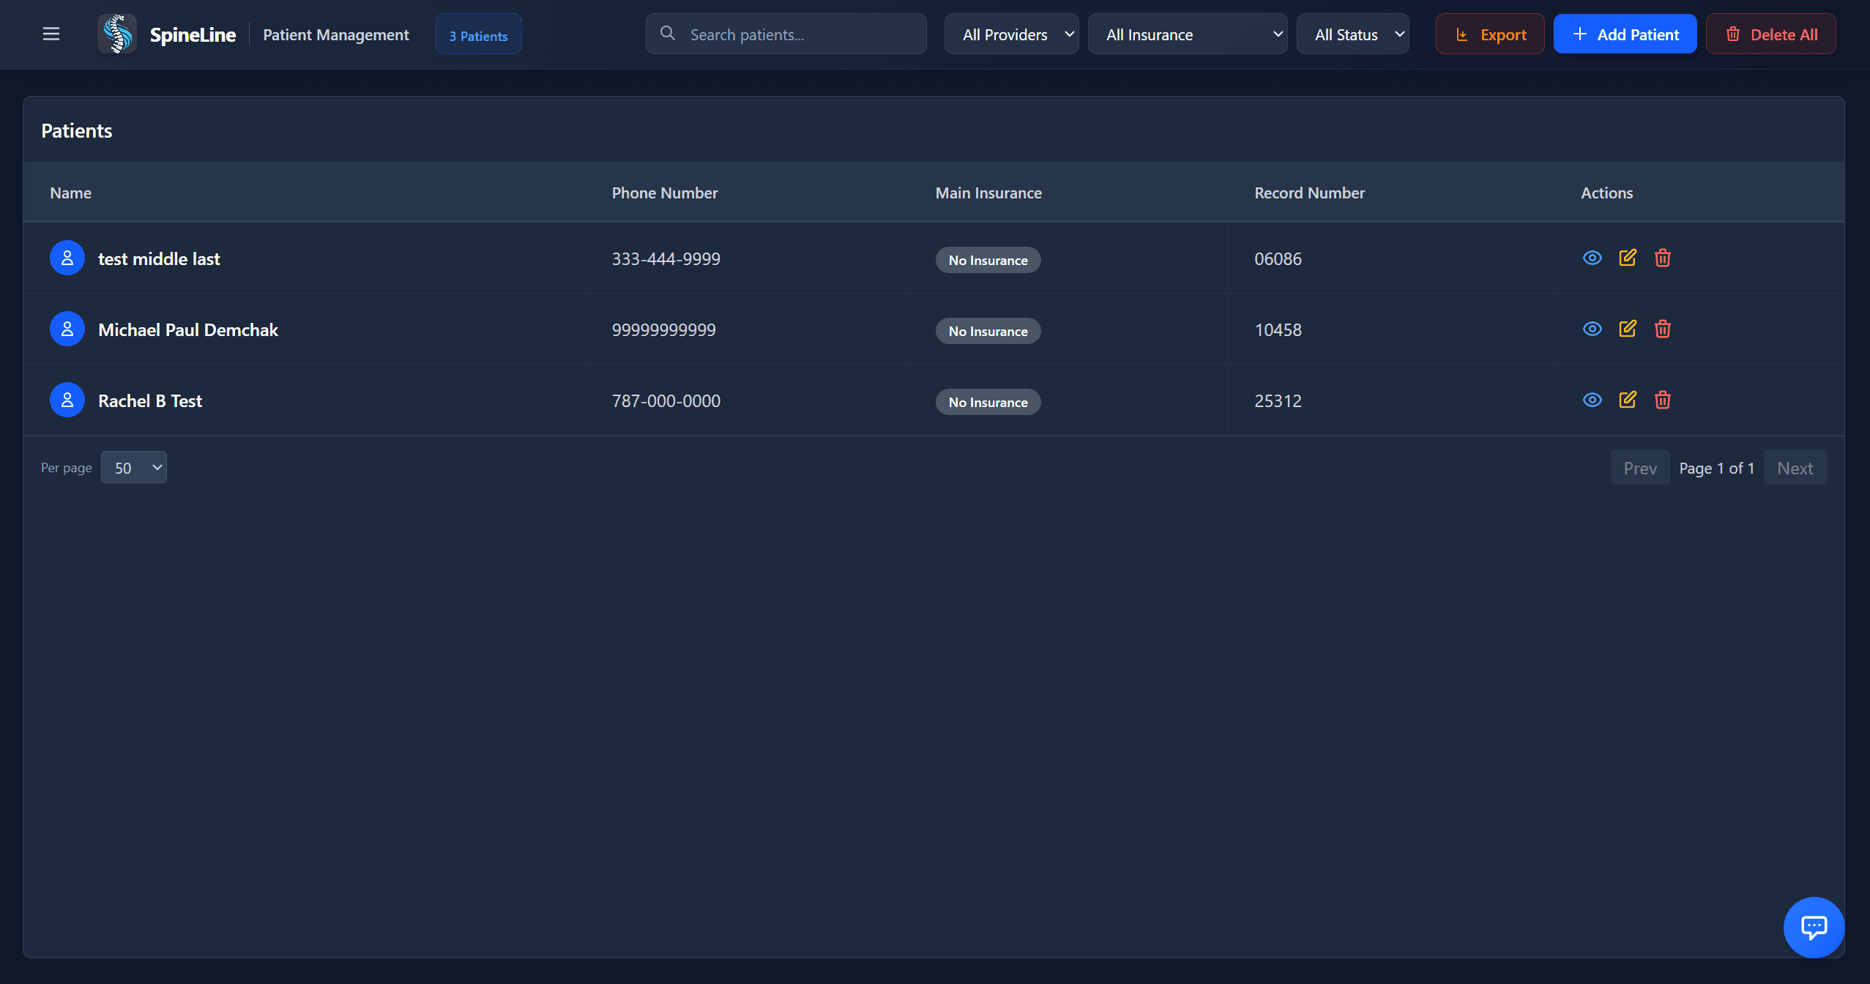This screenshot has height=984, width=1870.
Task: View Rachel B Test via eye icon
Action: tap(1592, 400)
